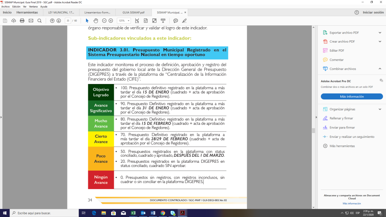The height and width of the screenshot is (217, 386).
Task: Go to next page arrow
Action: click(x=59, y=20)
